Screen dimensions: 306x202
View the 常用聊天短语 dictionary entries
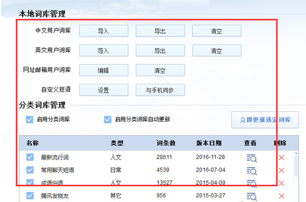click(x=252, y=171)
